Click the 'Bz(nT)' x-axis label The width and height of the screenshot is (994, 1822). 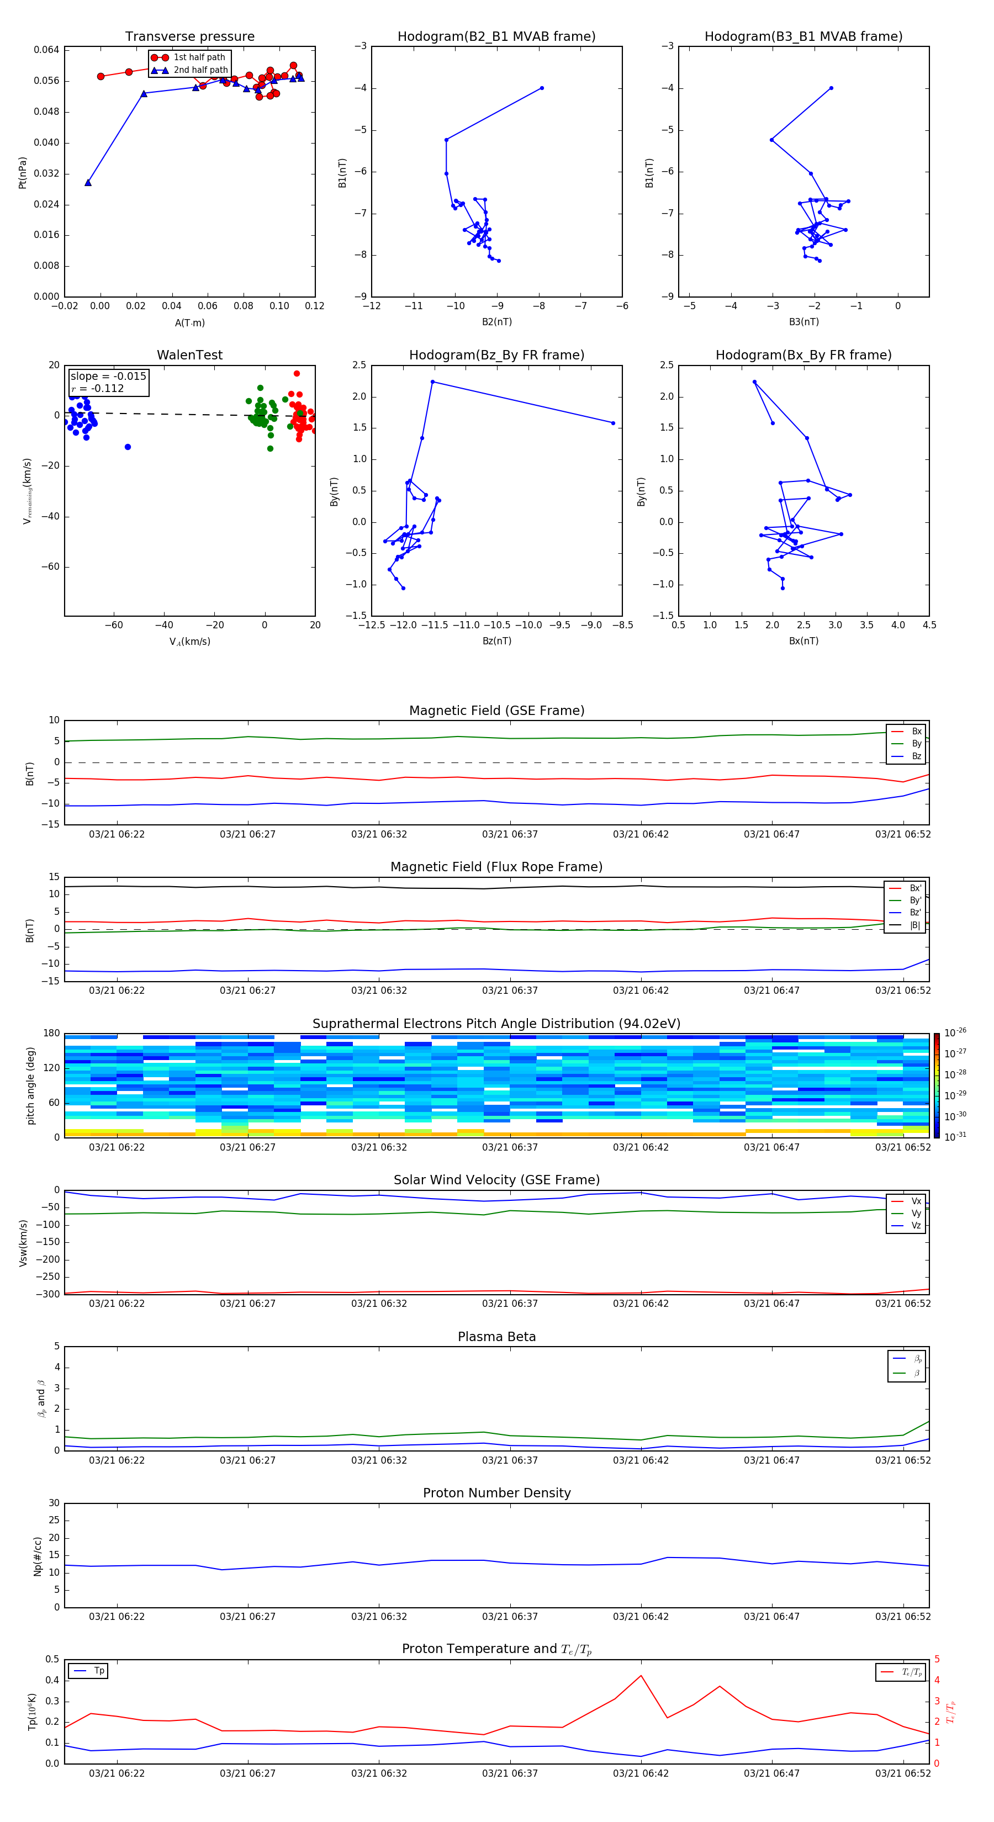pyautogui.click(x=496, y=641)
